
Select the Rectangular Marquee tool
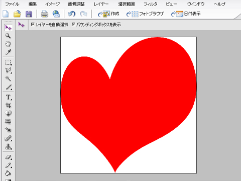click(8, 62)
